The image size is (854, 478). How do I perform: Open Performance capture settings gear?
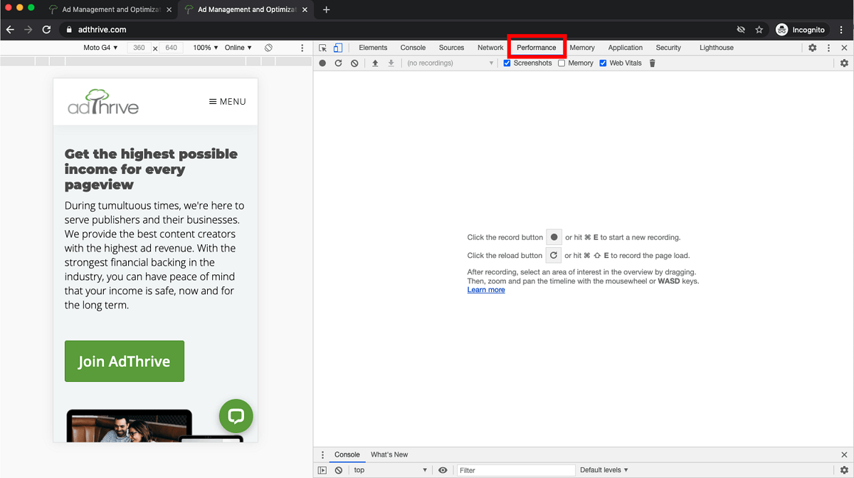tap(844, 63)
